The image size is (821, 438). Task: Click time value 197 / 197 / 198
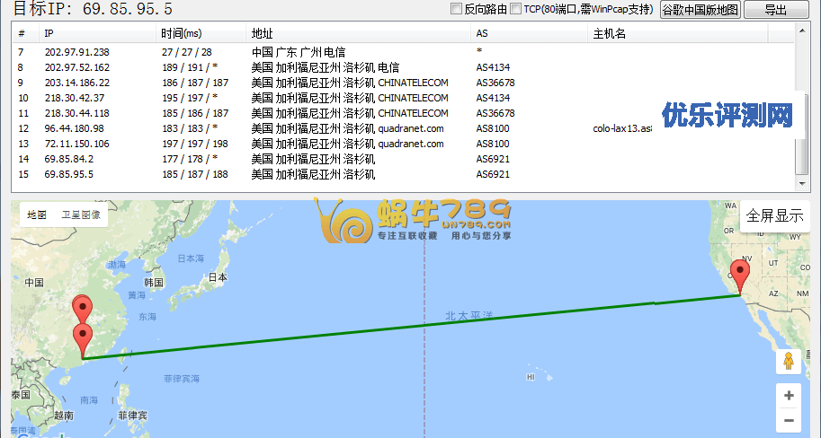pyautogui.click(x=195, y=144)
